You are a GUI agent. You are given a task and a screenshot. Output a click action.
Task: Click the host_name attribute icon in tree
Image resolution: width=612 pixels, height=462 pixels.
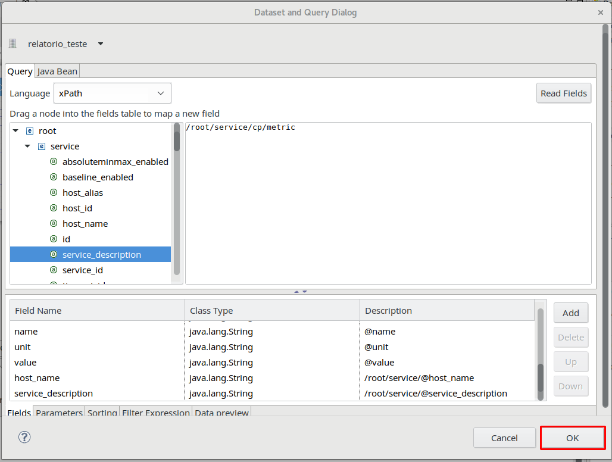point(54,224)
